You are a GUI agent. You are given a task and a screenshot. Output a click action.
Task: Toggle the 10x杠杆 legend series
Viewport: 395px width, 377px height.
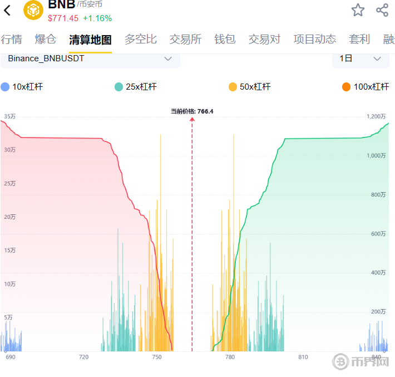pos(22,87)
